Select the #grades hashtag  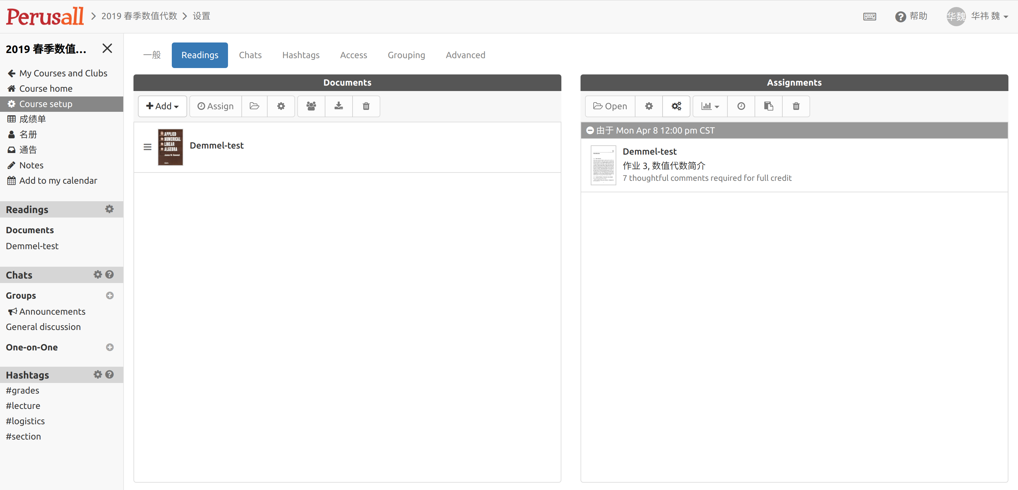23,390
